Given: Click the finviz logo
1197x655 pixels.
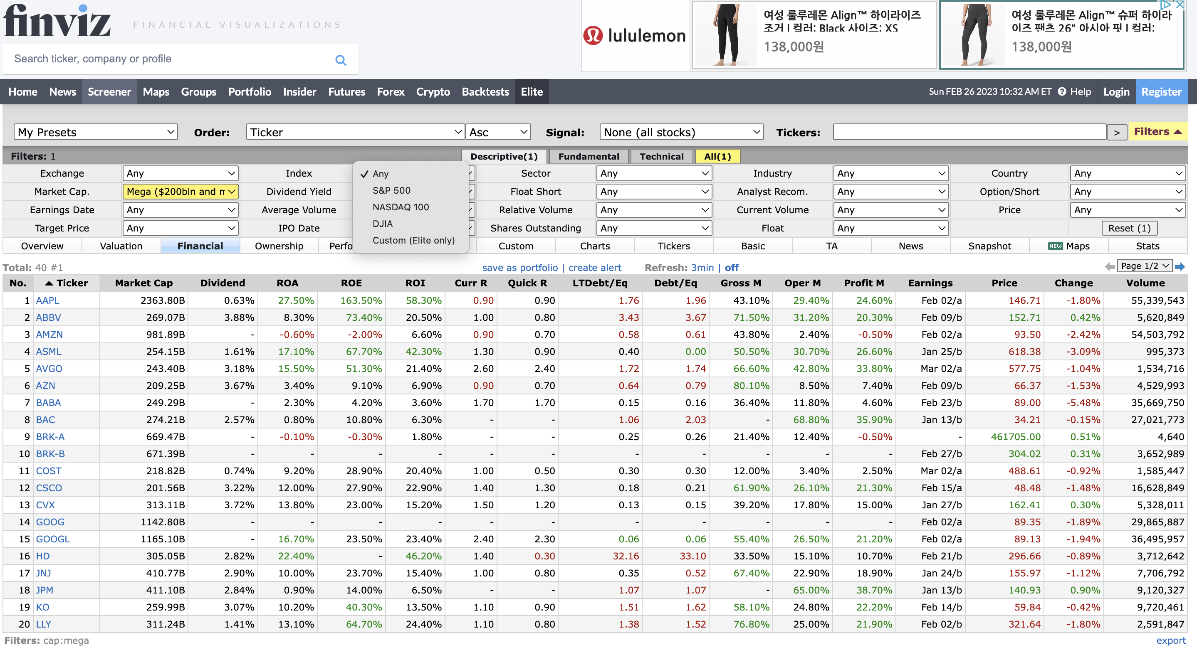Looking at the screenshot, I should [x=57, y=21].
